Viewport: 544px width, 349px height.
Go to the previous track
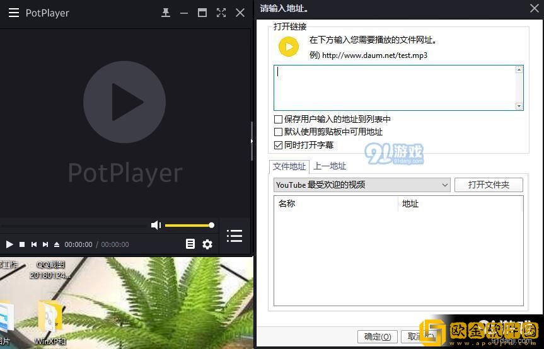coord(33,244)
